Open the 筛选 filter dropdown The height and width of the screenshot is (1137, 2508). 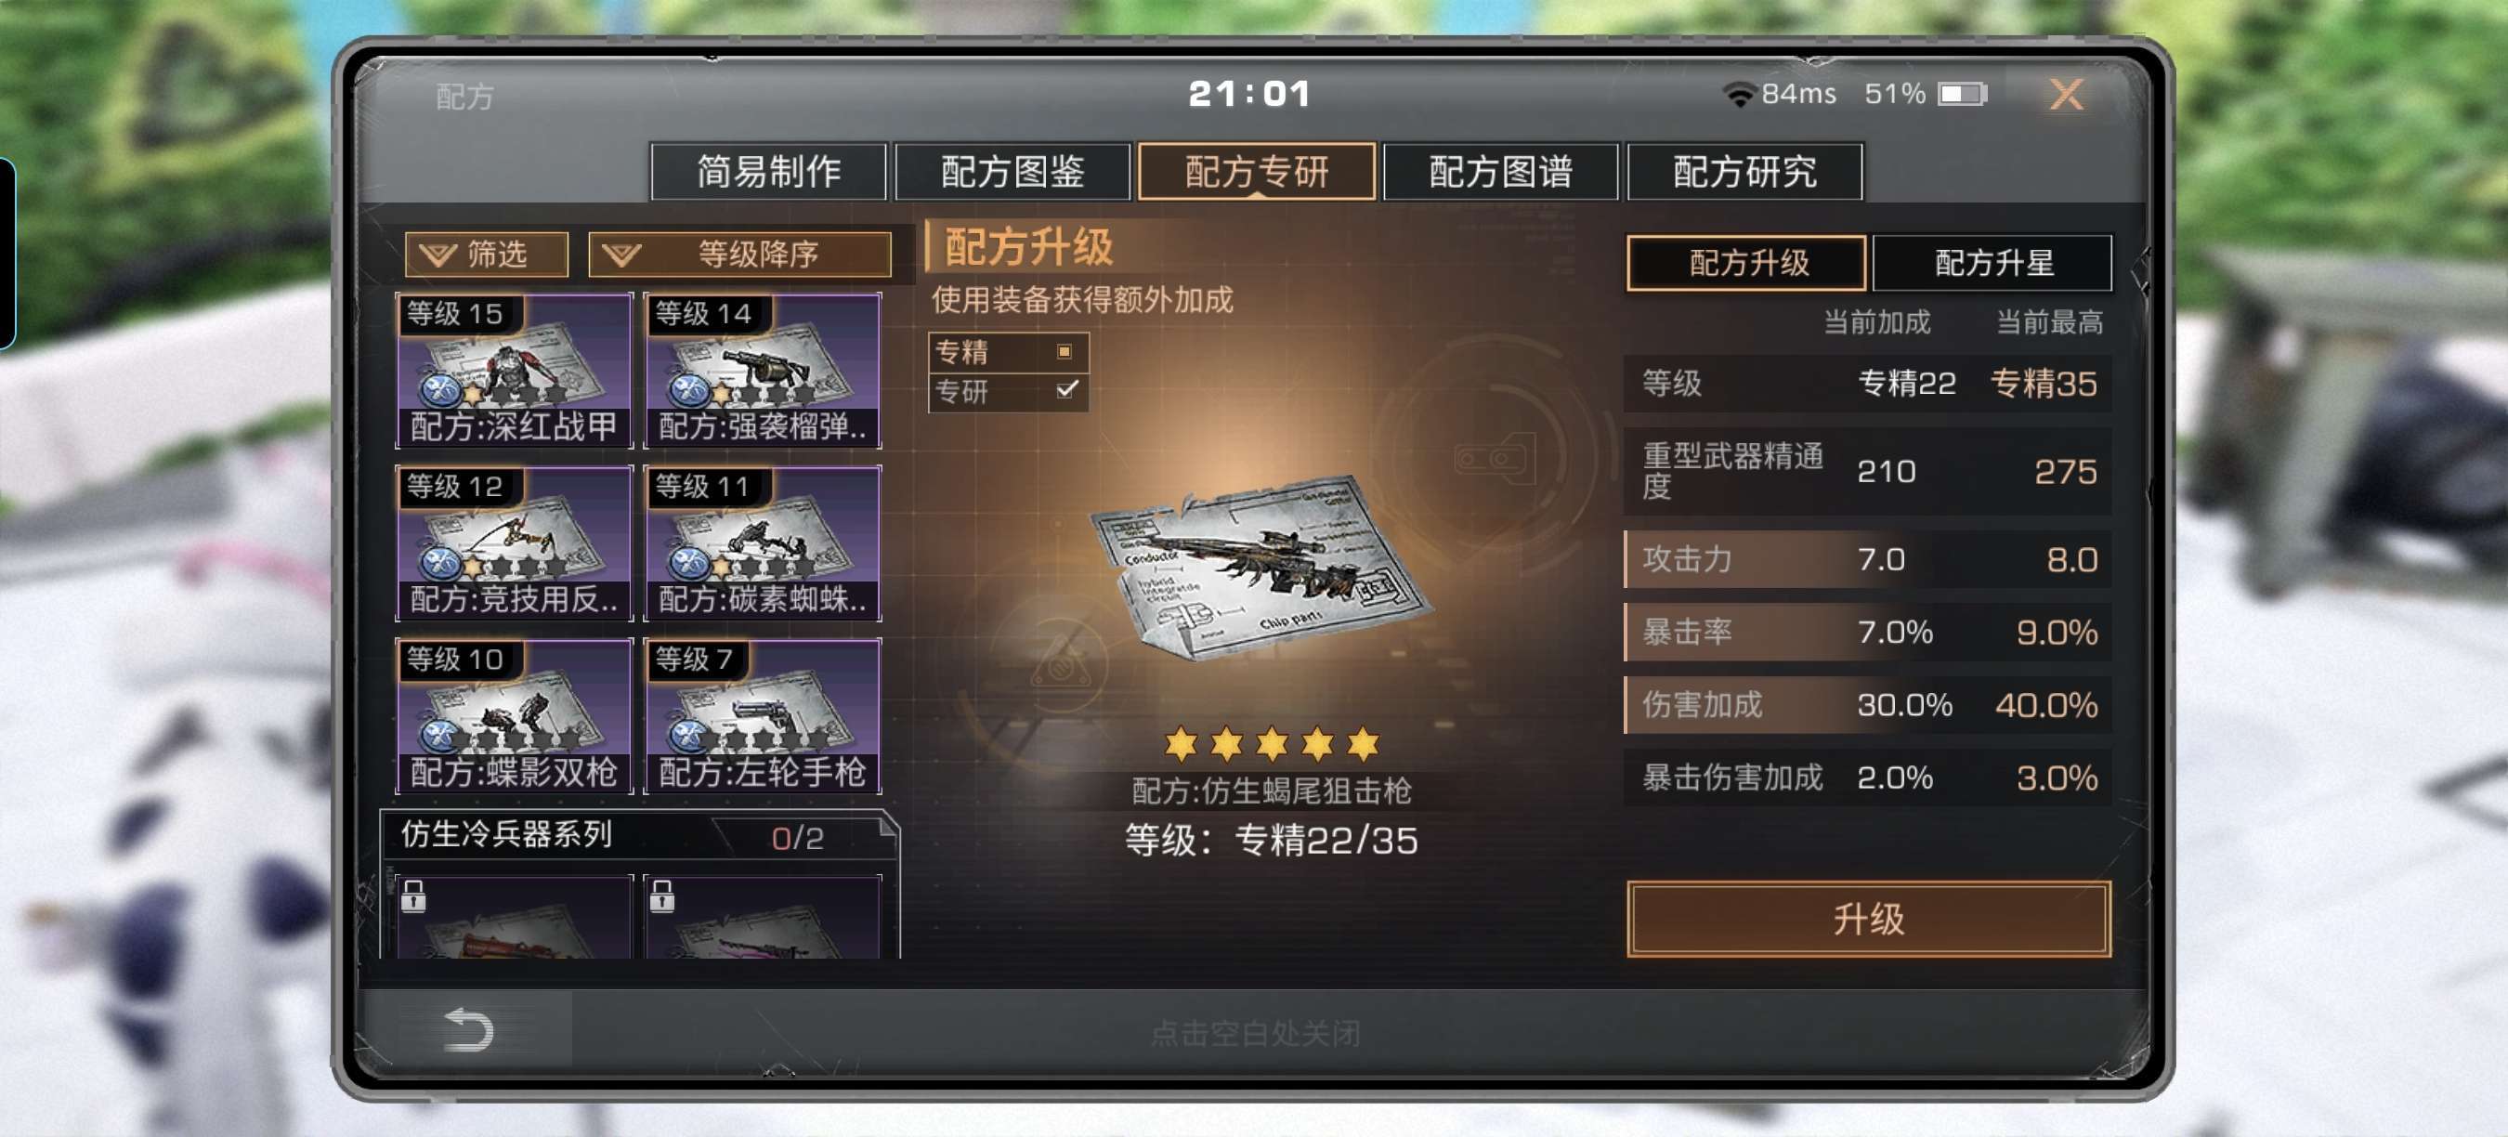pos(487,255)
